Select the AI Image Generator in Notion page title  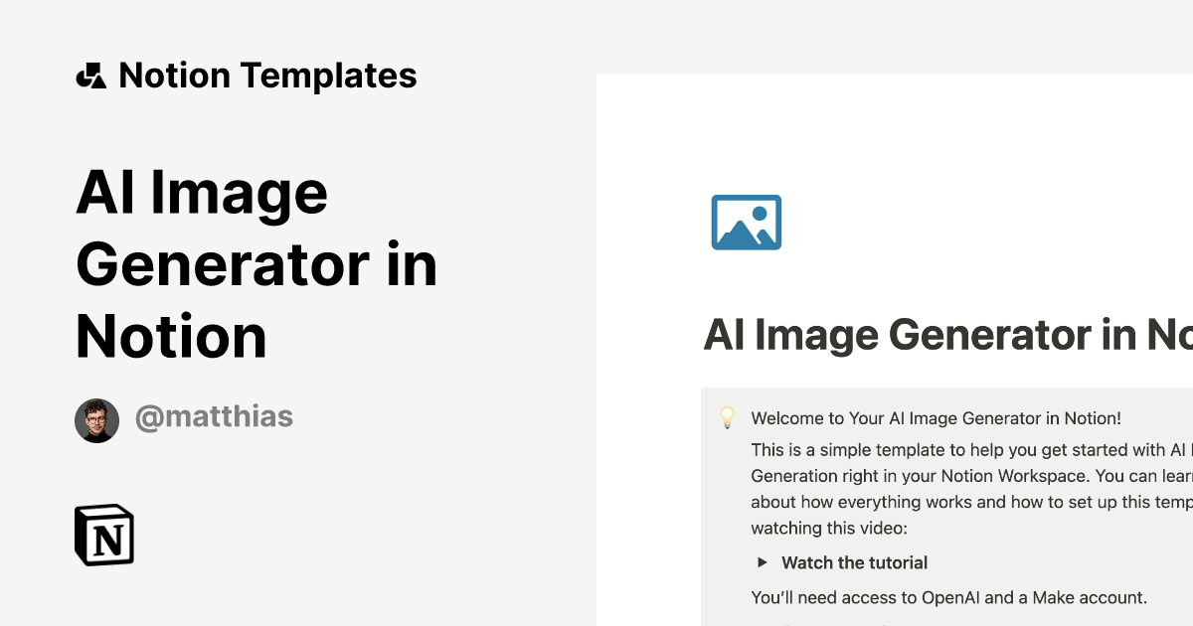944,335
